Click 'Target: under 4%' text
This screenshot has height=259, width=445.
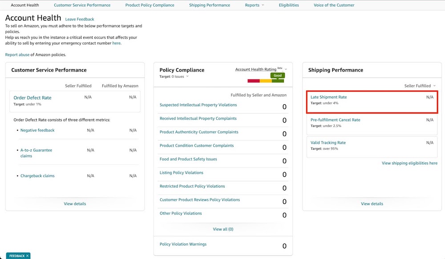(324, 103)
